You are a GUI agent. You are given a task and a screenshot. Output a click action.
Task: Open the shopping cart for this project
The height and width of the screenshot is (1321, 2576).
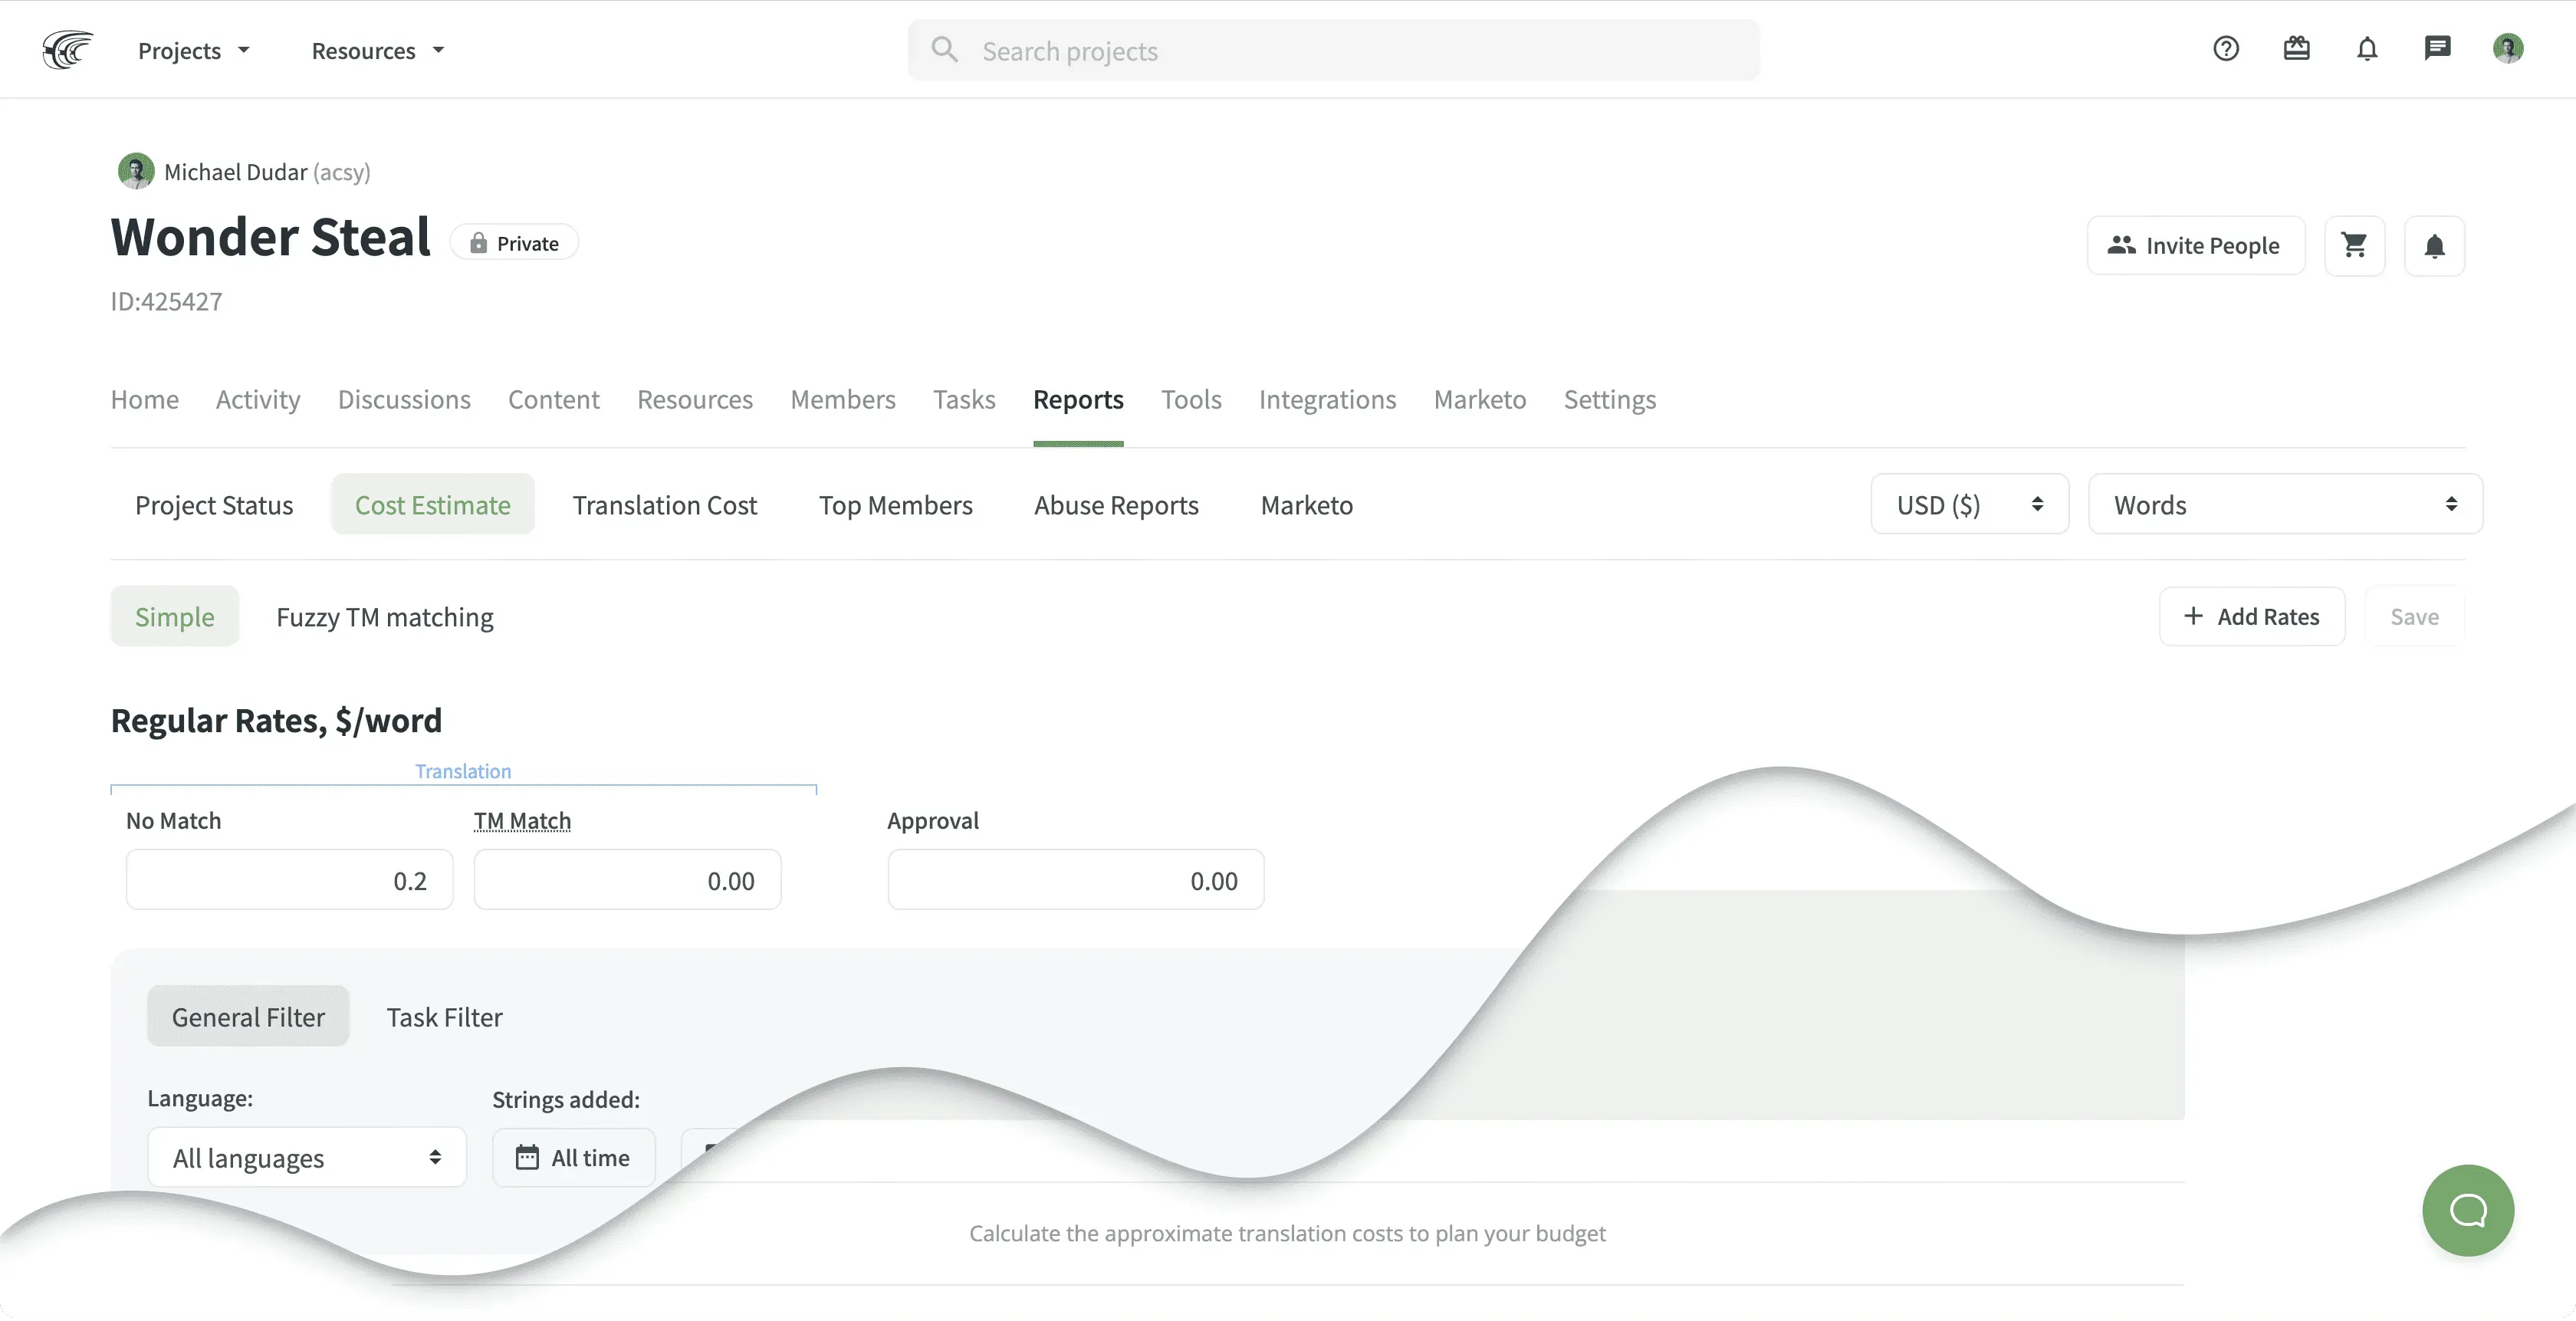(x=2355, y=245)
